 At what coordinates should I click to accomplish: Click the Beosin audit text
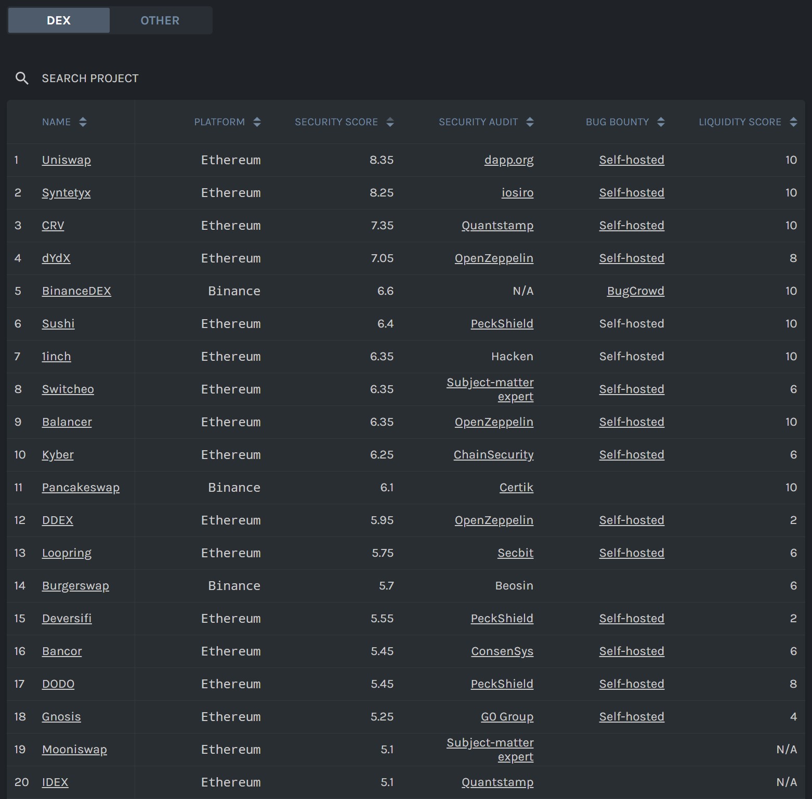(514, 586)
